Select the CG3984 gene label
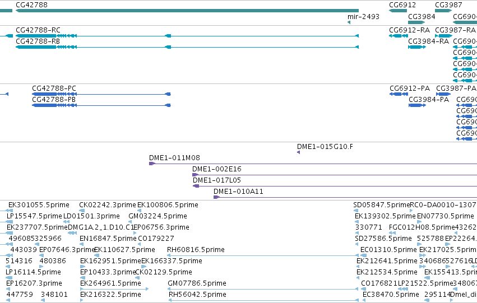This screenshot has width=477, height=303. (422, 16)
